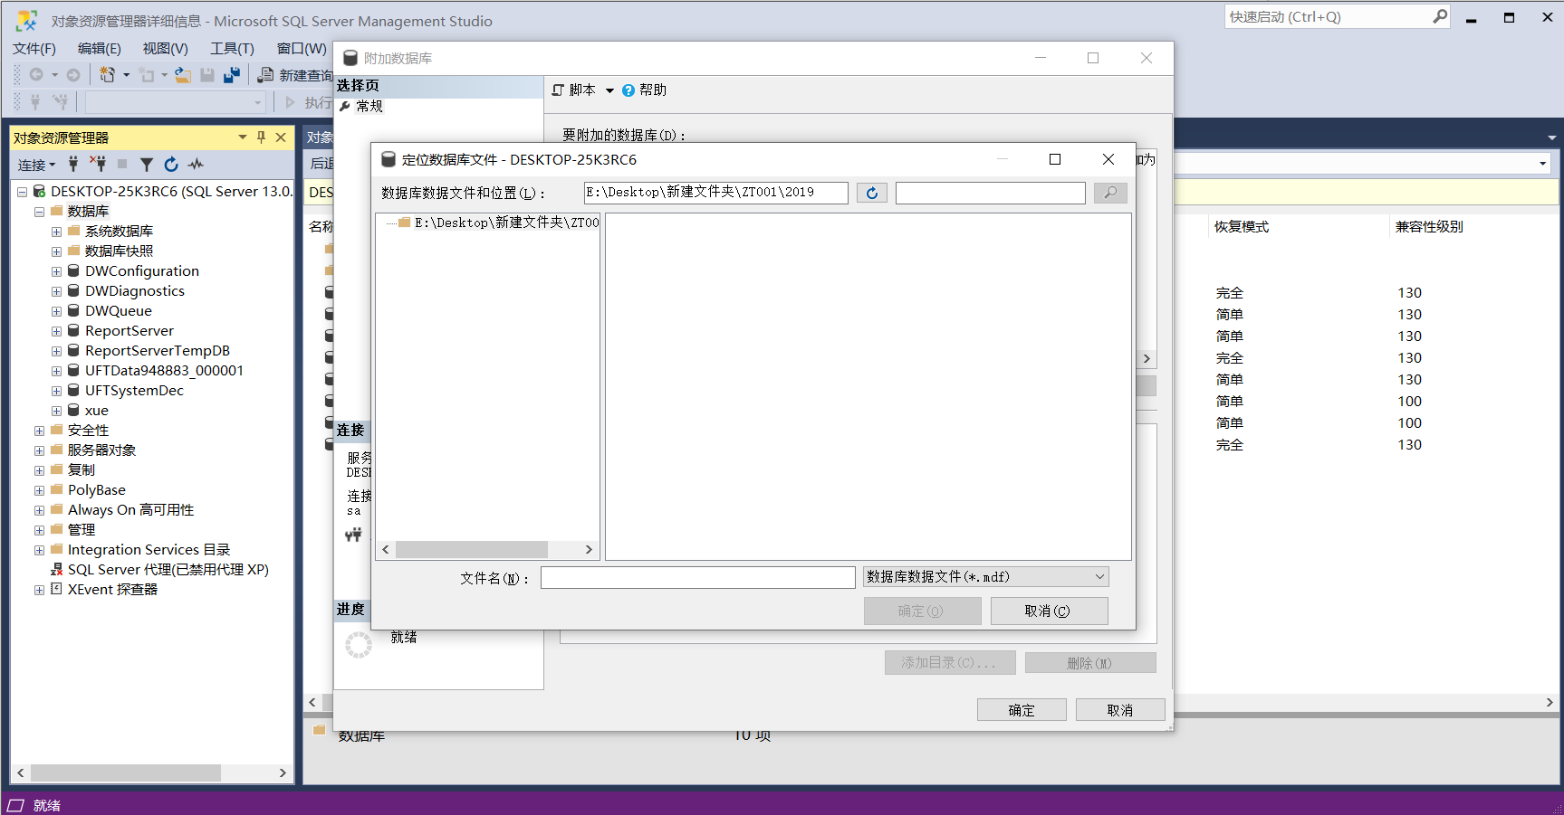Image resolution: width=1564 pixels, height=815 pixels.
Task: Click the 文件名(N) input field
Action: pos(698,577)
